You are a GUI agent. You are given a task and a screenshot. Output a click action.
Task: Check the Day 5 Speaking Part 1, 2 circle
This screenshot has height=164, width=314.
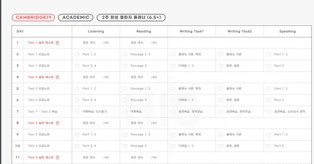(x=269, y=88)
